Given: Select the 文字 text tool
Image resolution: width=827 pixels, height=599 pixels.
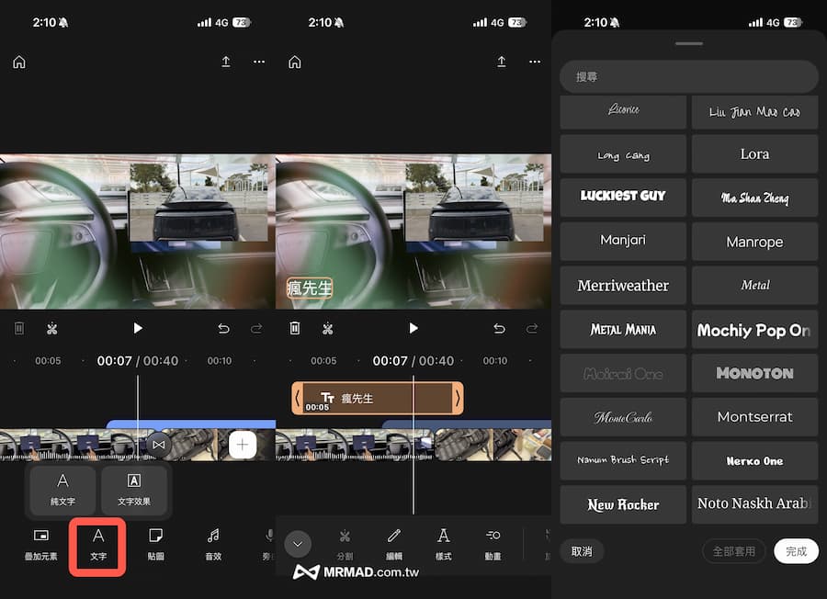Looking at the screenshot, I should pyautogui.click(x=97, y=546).
